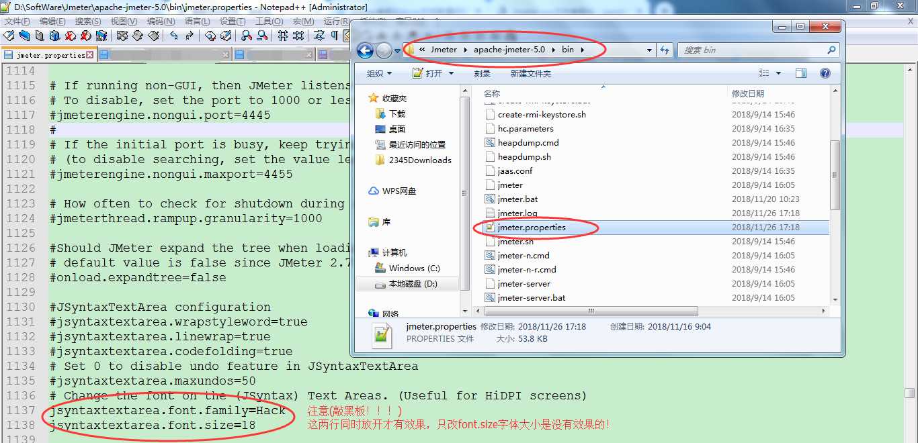
Task: Select the jmeter-server.bat file in the list
Action: [x=524, y=297]
